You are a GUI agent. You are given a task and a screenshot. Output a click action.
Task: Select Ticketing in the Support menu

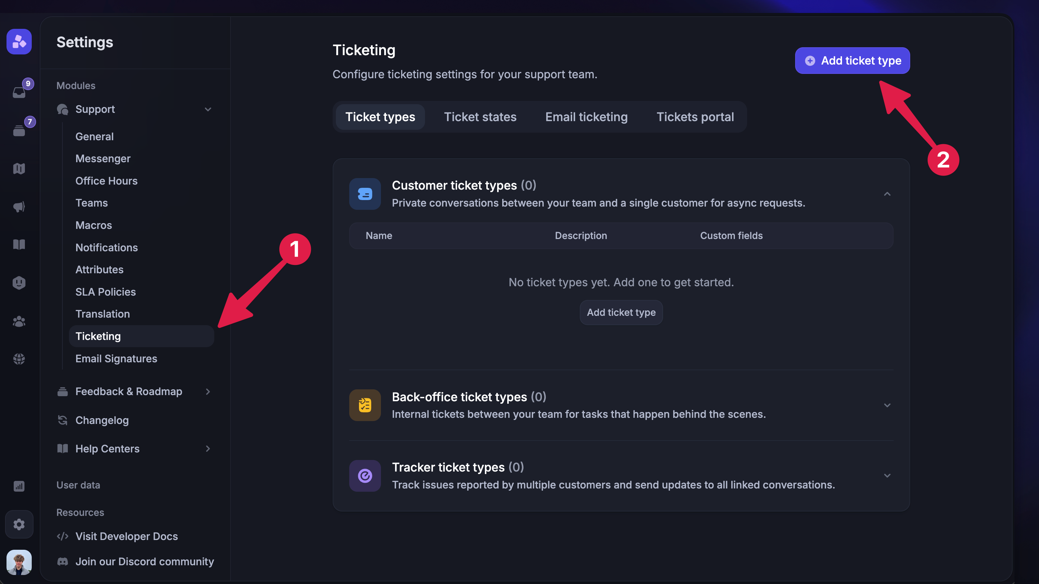98,336
